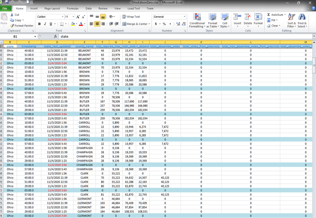Switch to the Data tab

pyautogui.click(x=88, y=9)
